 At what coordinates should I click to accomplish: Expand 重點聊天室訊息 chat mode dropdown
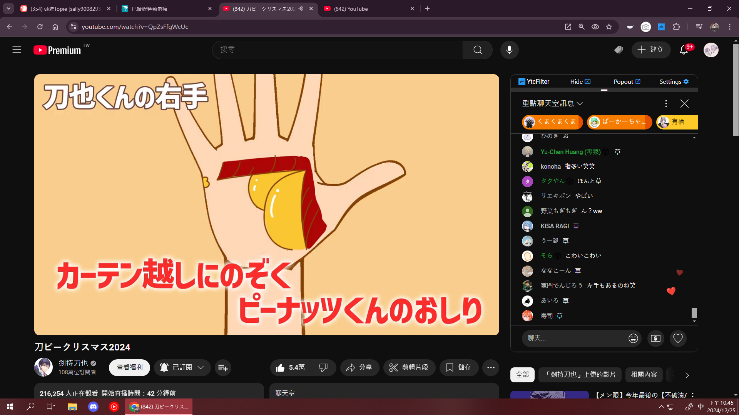[552, 103]
